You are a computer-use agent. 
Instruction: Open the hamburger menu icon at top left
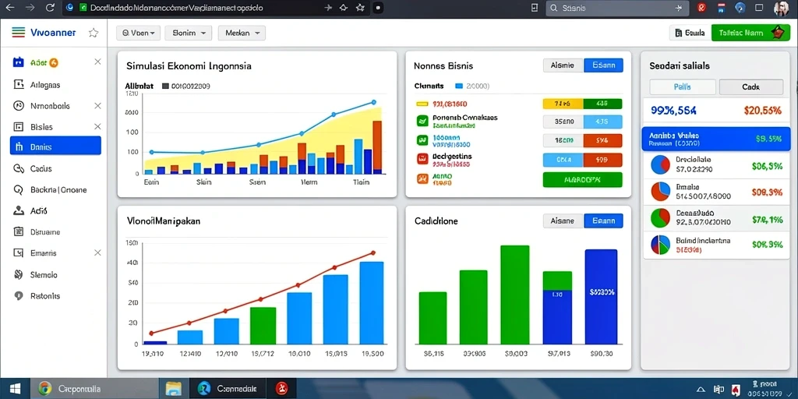[x=18, y=33]
